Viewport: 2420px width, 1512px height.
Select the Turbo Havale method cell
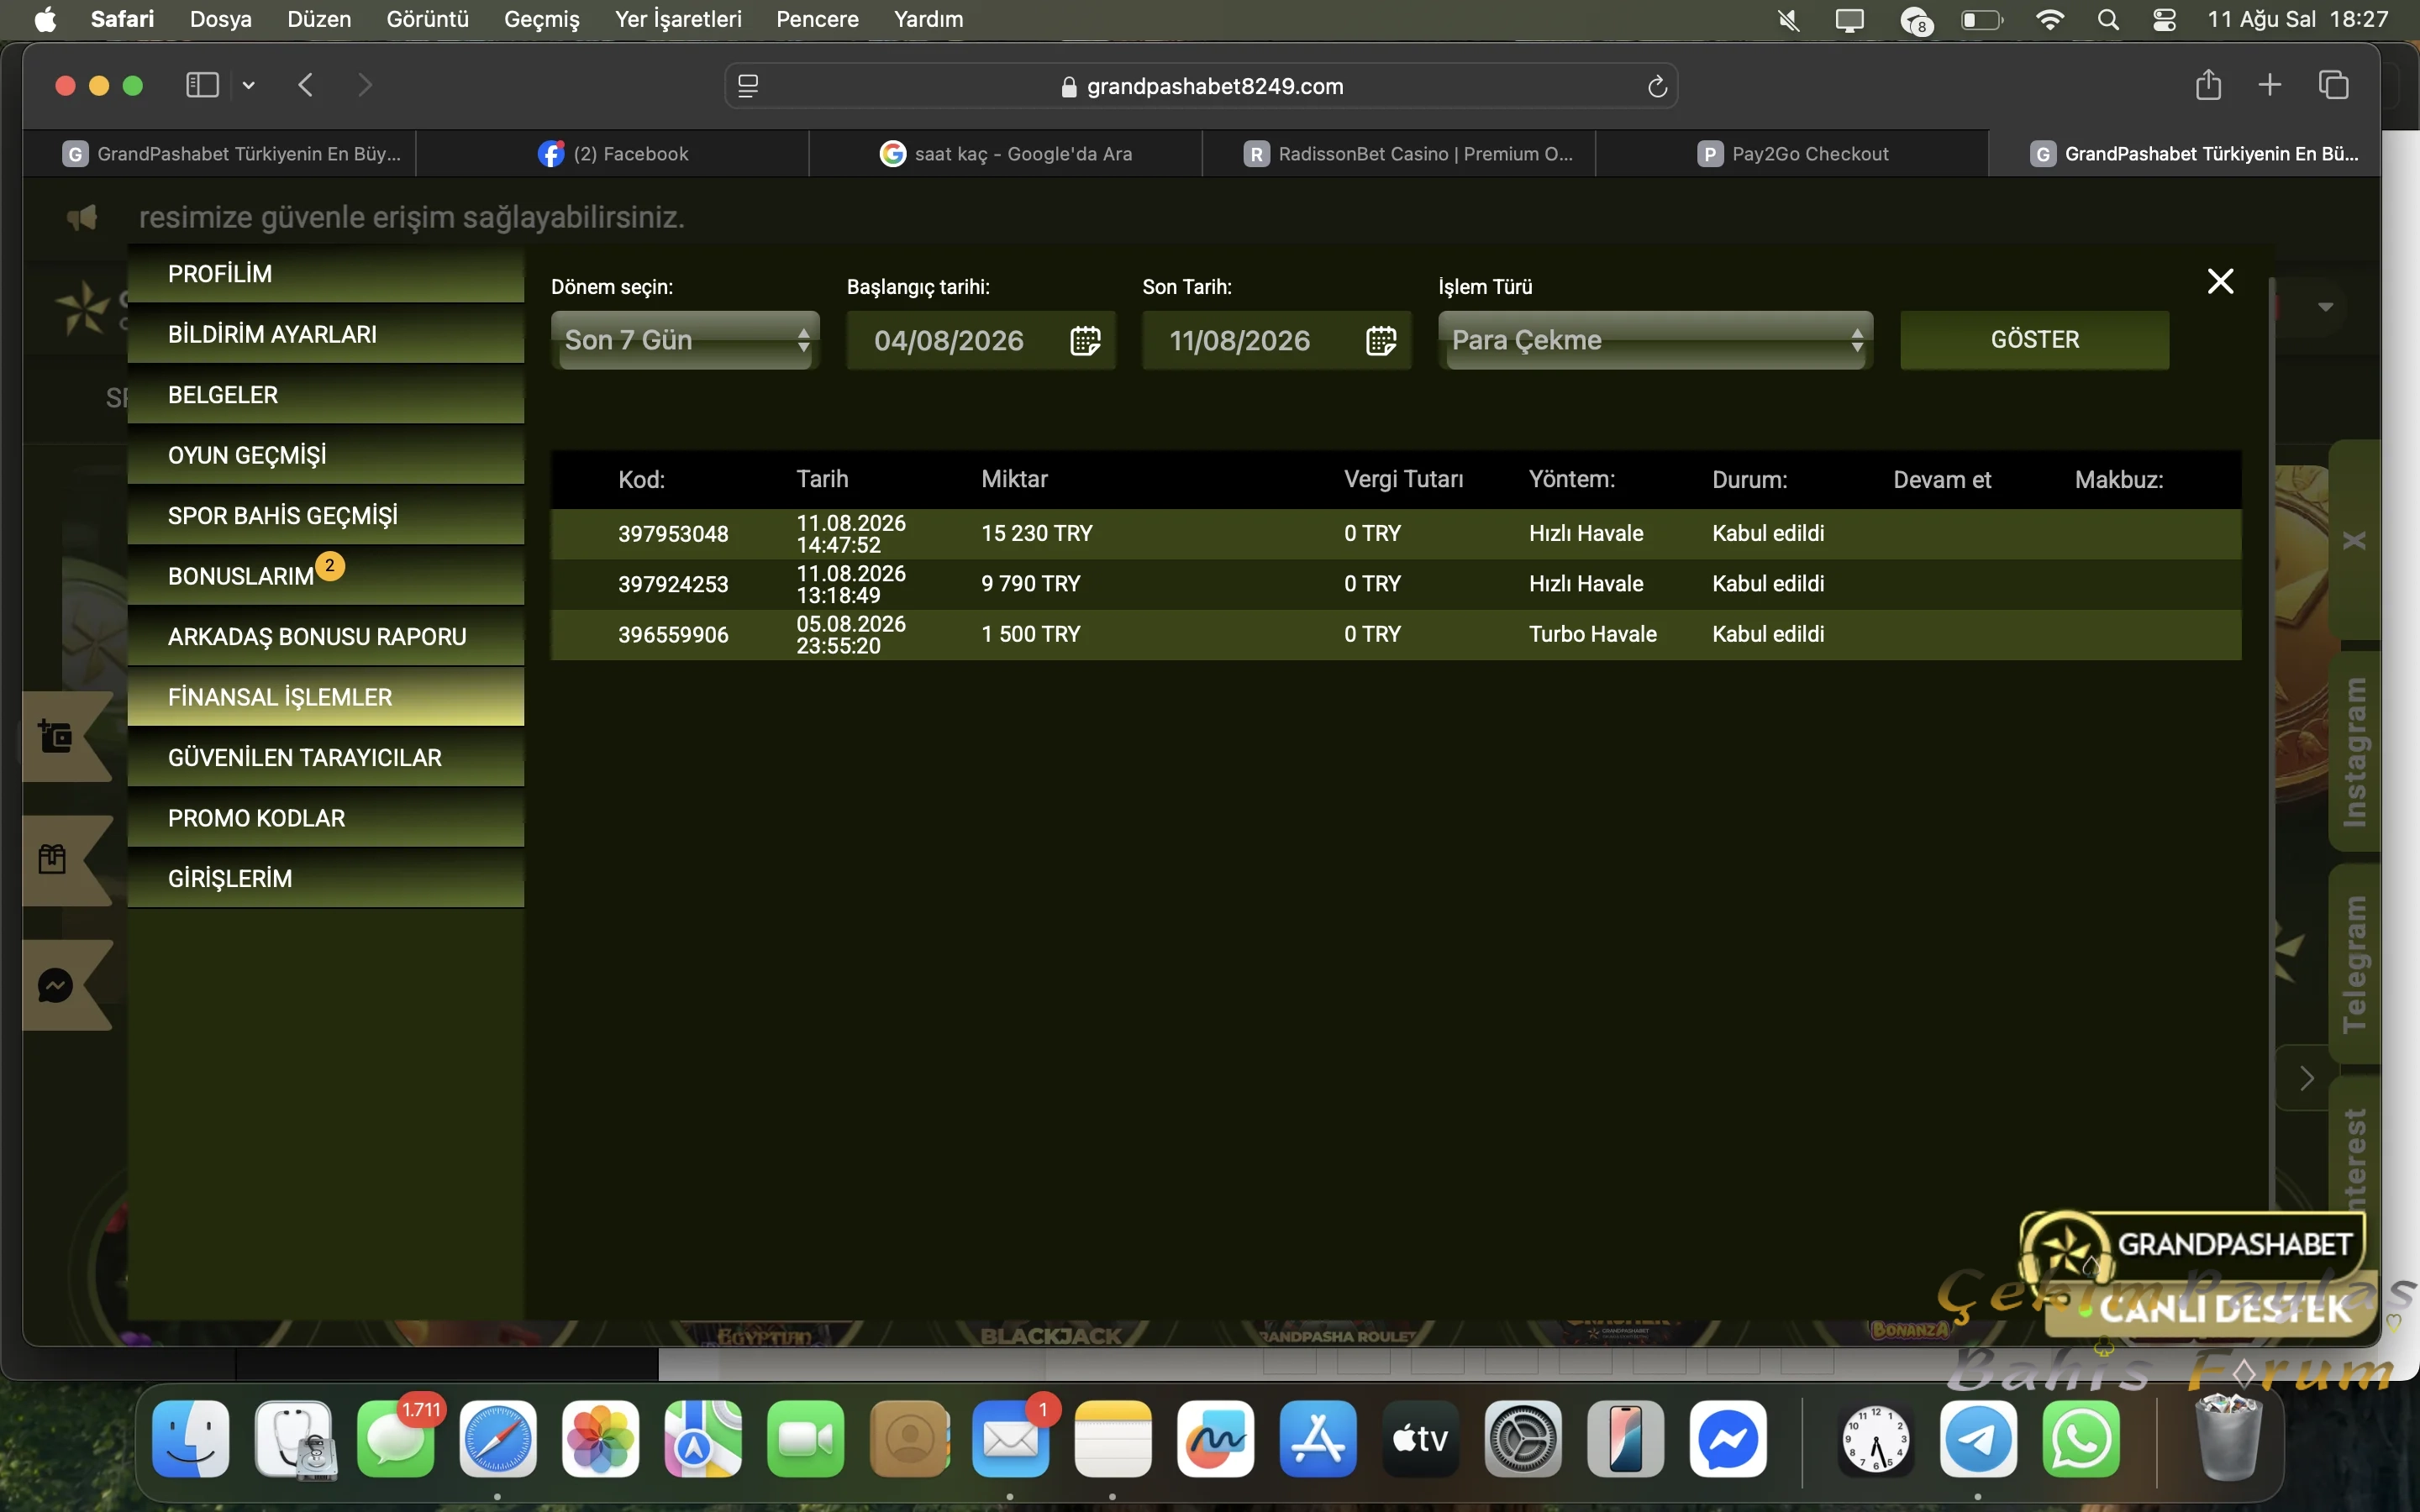click(1593, 634)
